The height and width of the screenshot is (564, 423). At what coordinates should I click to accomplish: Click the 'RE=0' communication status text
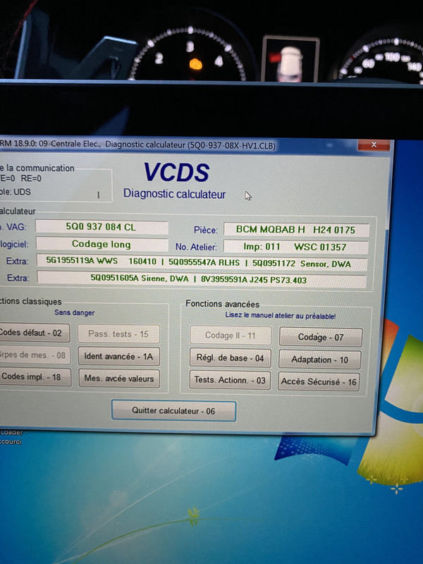(31, 178)
